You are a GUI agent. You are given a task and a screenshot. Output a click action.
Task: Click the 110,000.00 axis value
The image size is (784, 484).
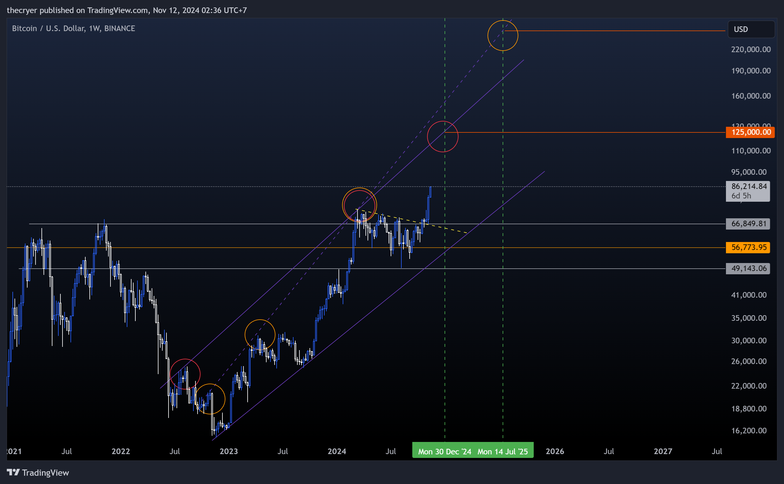tap(751, 151)
